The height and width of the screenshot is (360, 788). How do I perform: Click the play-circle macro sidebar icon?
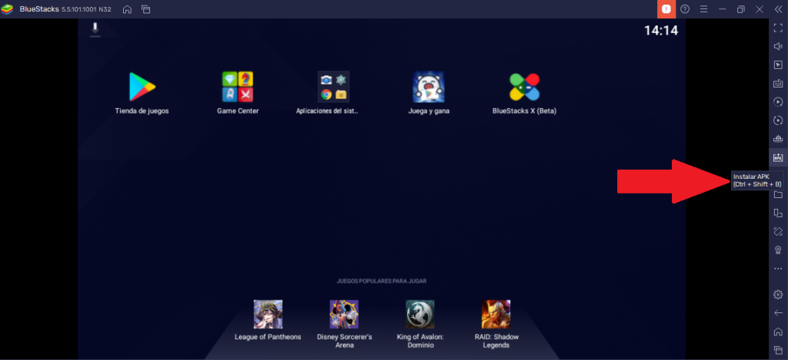778,102
